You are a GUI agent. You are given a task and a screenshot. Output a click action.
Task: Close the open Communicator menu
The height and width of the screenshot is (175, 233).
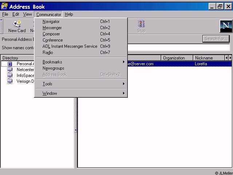click(48, 15)
